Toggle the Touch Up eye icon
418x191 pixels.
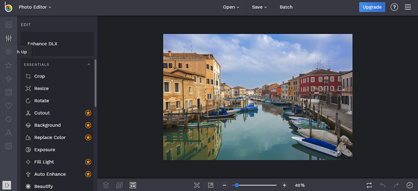pyautogui.click(x=8, y=52)
